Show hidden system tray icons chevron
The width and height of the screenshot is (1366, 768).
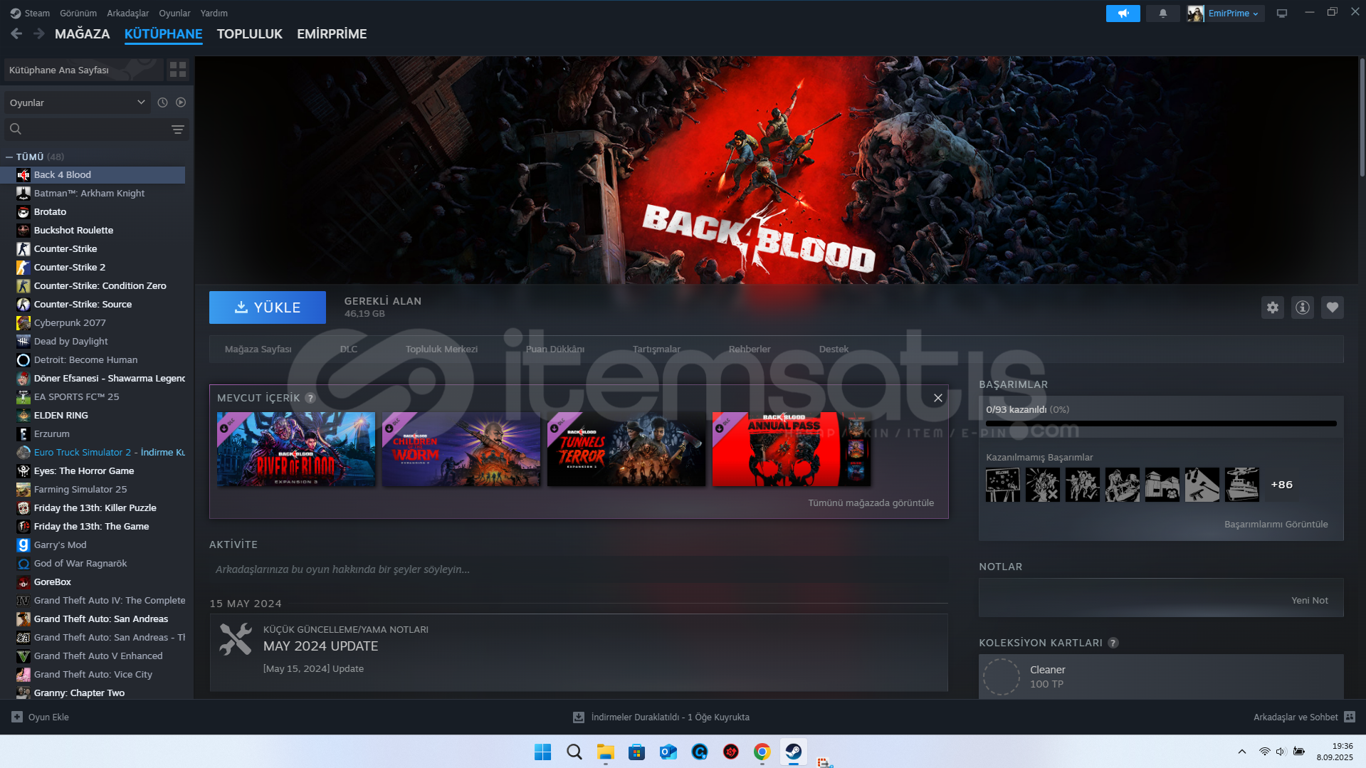[x=1241, y=752]
